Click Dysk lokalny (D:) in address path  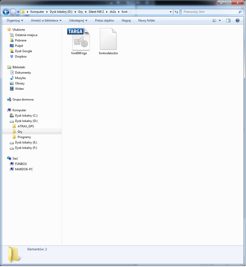point(61,12)
